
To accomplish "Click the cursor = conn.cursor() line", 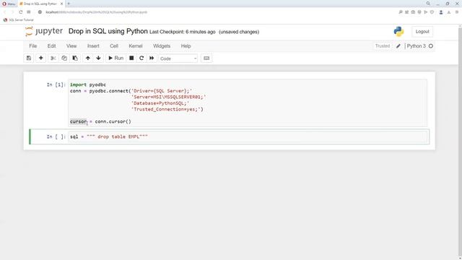I will pyautogui.click(x=100, y=121).
